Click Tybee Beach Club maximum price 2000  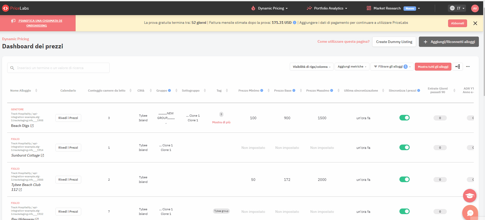[x=322, y=180]
